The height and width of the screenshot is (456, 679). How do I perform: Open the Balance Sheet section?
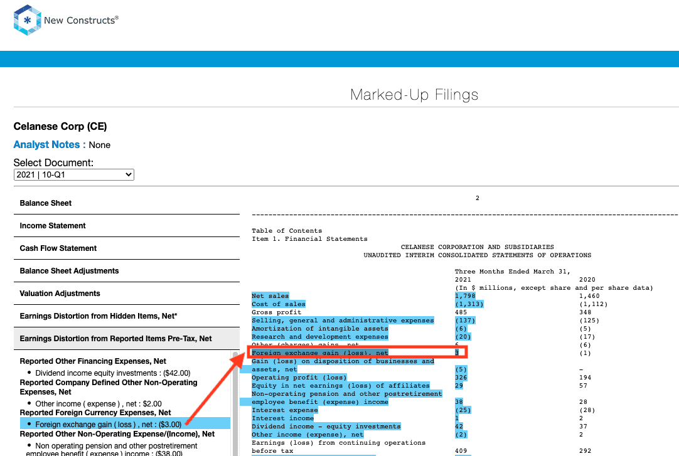(x=126, y=203)
